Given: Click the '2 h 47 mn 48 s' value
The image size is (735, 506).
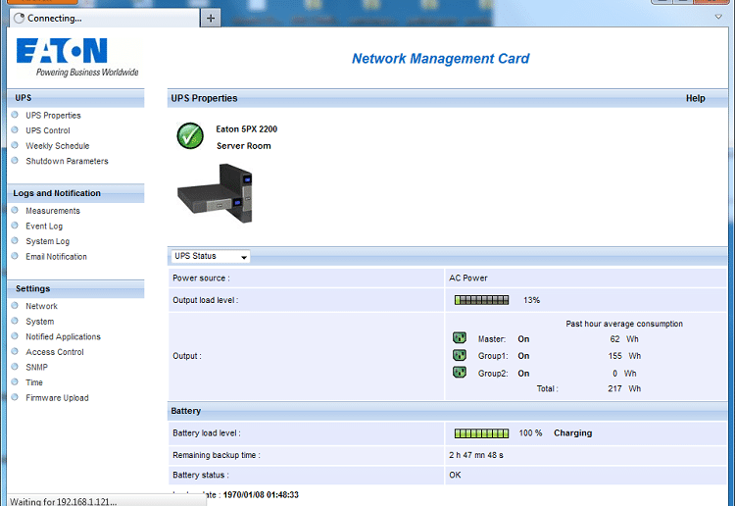Looking at the screenshot, I should click(475, 455).
